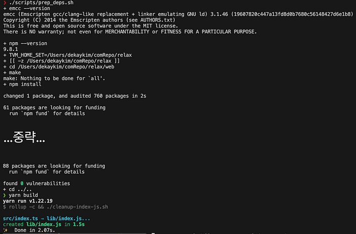Click the 'make: Nothing to be done' message
The width and height of the screenshot is (356, 234).
(54, 78)
